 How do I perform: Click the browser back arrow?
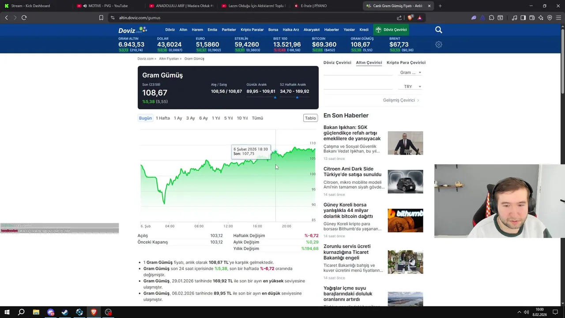click(6, 18)
